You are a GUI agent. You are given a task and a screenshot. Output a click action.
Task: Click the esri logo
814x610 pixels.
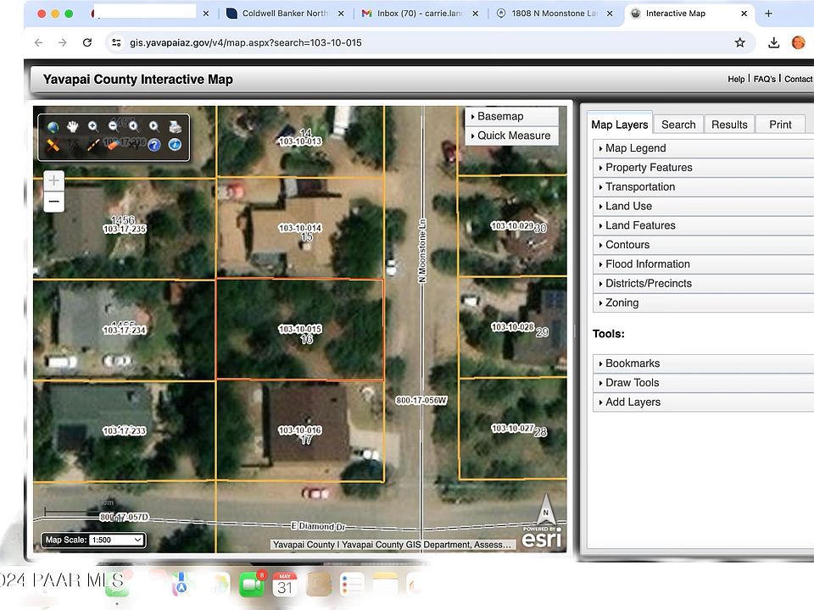[x=542, y=538]
